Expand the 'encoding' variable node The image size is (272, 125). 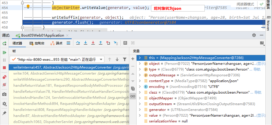140,87
